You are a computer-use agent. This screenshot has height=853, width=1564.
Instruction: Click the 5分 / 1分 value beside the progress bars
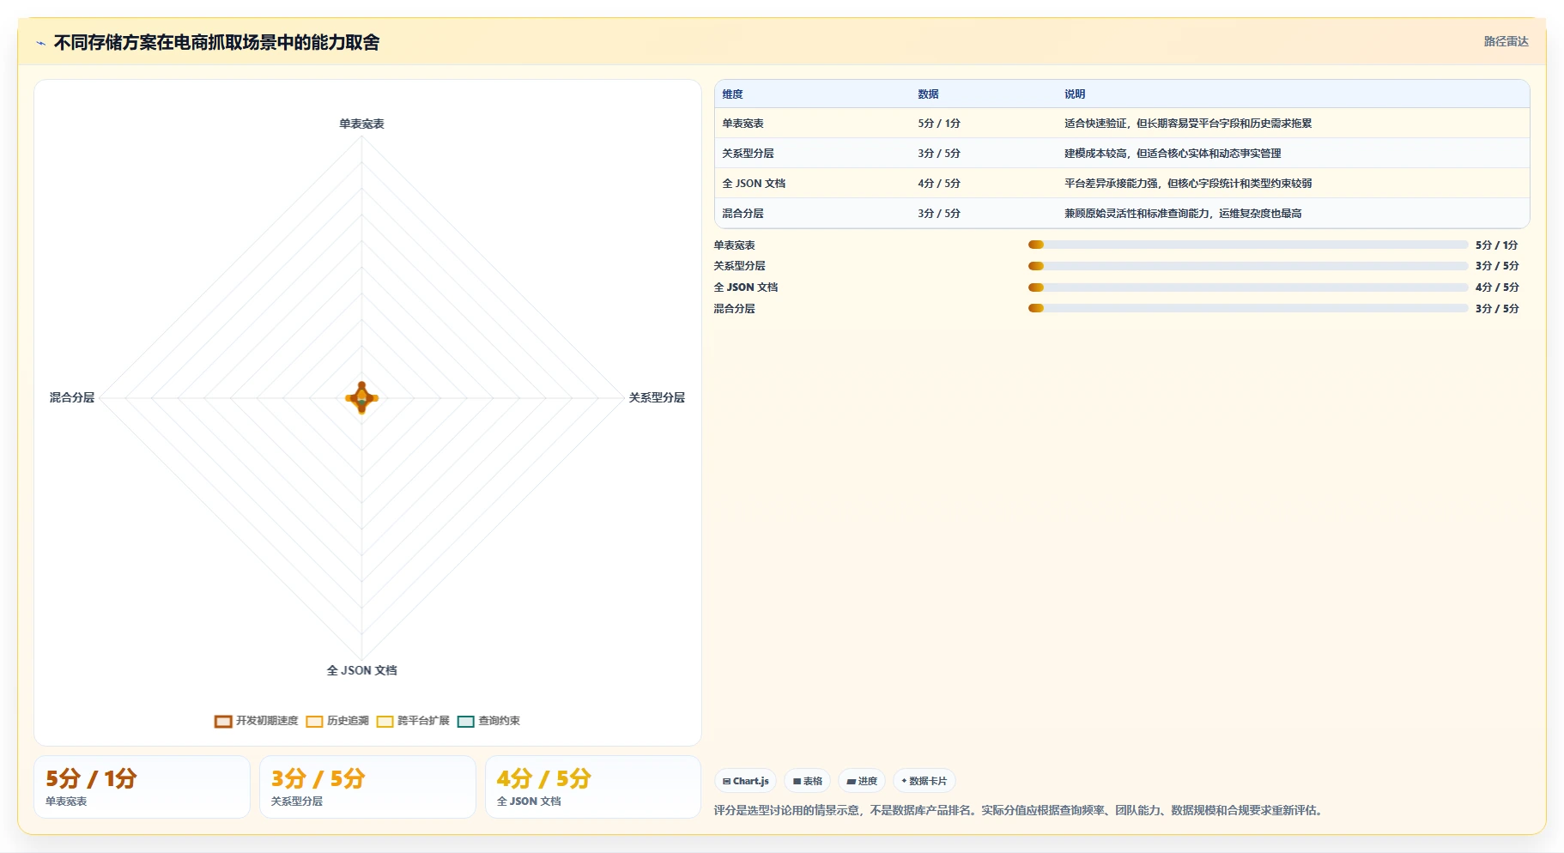(1497, 245)
